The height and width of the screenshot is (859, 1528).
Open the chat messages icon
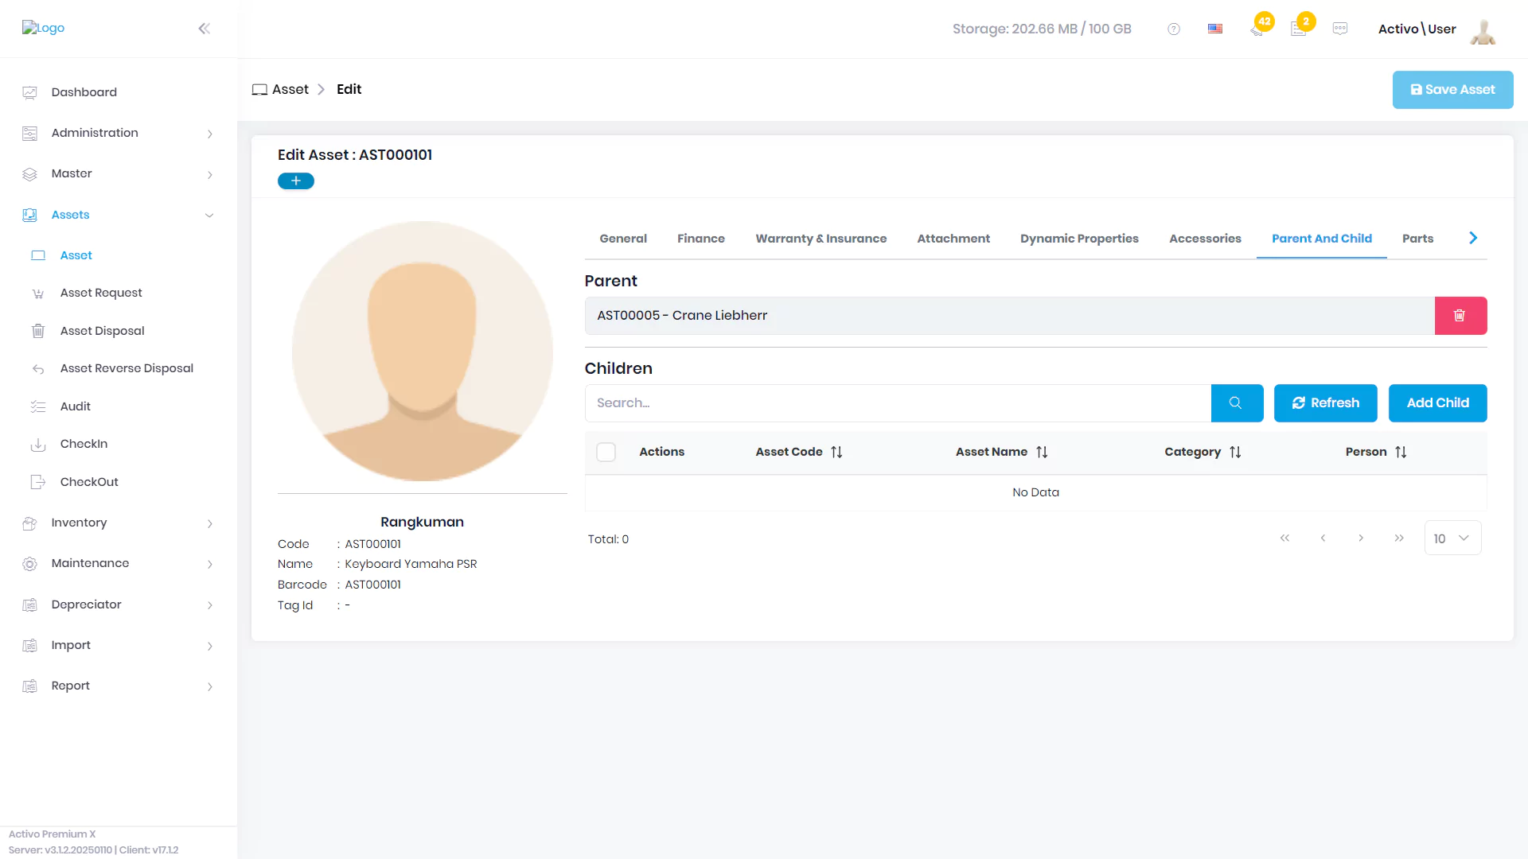click(1340, 29)
